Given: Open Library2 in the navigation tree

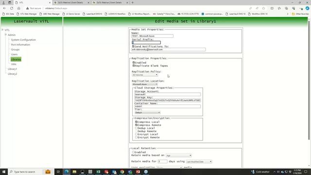Looking at the screenshot, I should pos(12,74).
